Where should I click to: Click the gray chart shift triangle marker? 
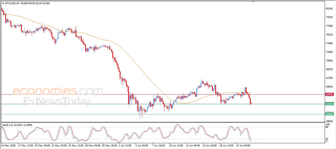coord(253,2)
